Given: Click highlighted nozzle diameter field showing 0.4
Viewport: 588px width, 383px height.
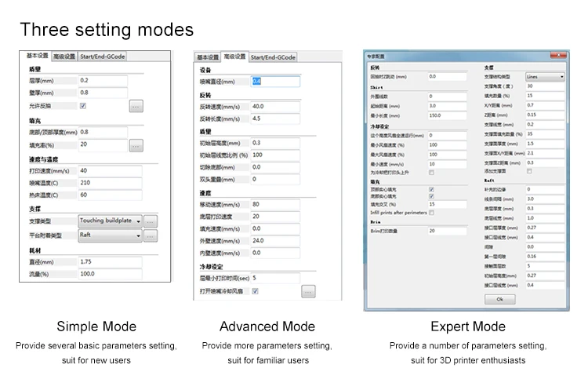Looking at the screenshot, I should click(x=275, y=81).
